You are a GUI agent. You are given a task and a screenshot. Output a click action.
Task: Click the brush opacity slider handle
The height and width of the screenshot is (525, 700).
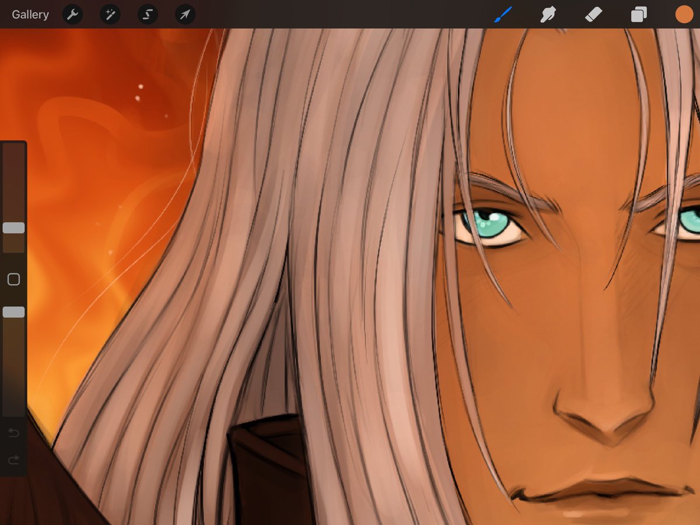coord(13,312)
